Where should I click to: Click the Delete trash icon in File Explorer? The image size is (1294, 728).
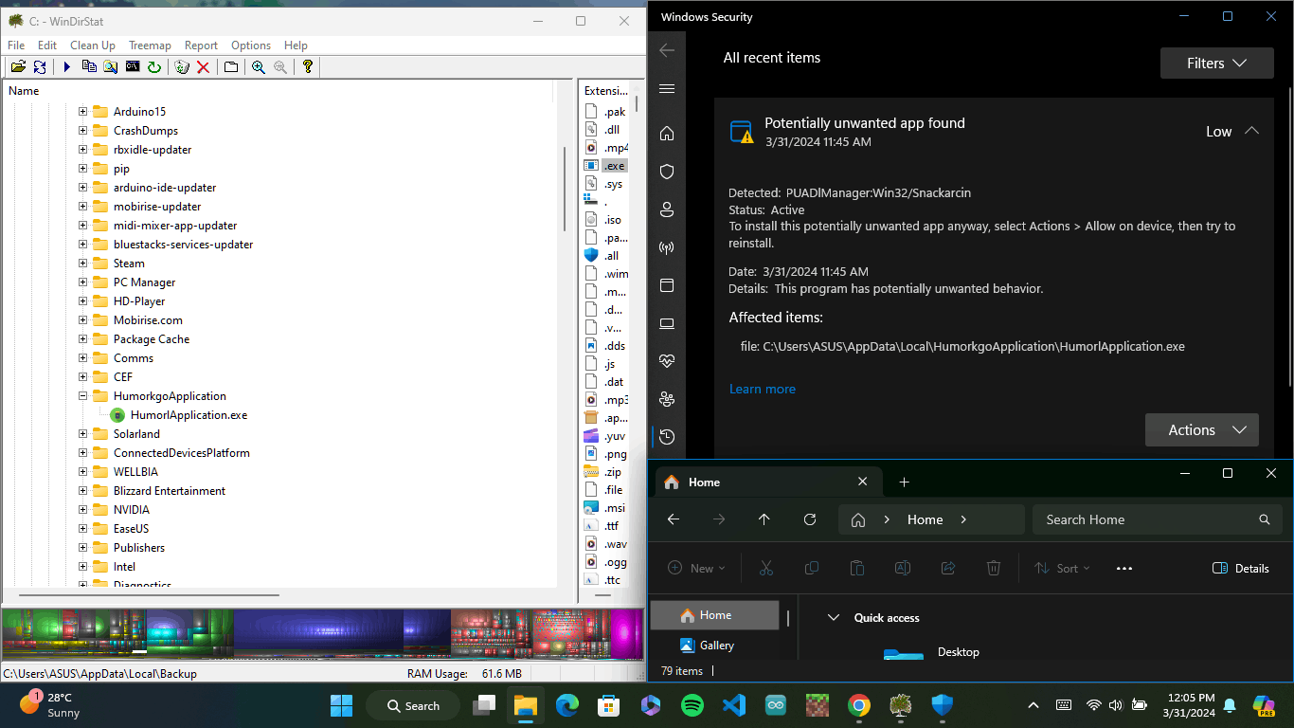(x=994, y=568)
